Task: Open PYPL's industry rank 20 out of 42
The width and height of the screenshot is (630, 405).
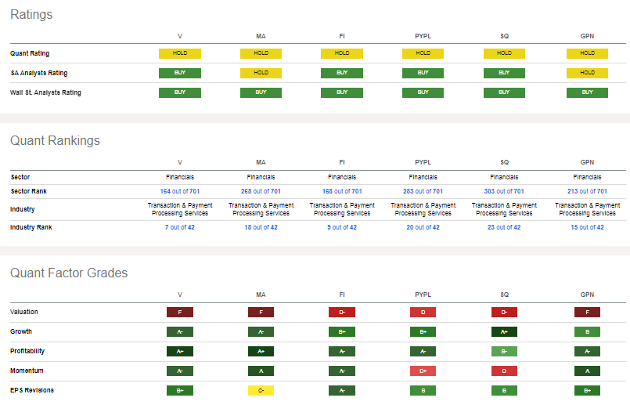Action: point(423,227)
